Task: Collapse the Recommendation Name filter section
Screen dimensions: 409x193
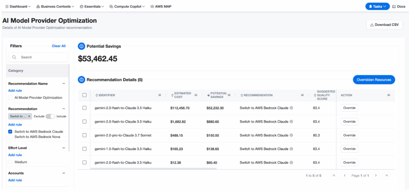Action: point(63,83)
